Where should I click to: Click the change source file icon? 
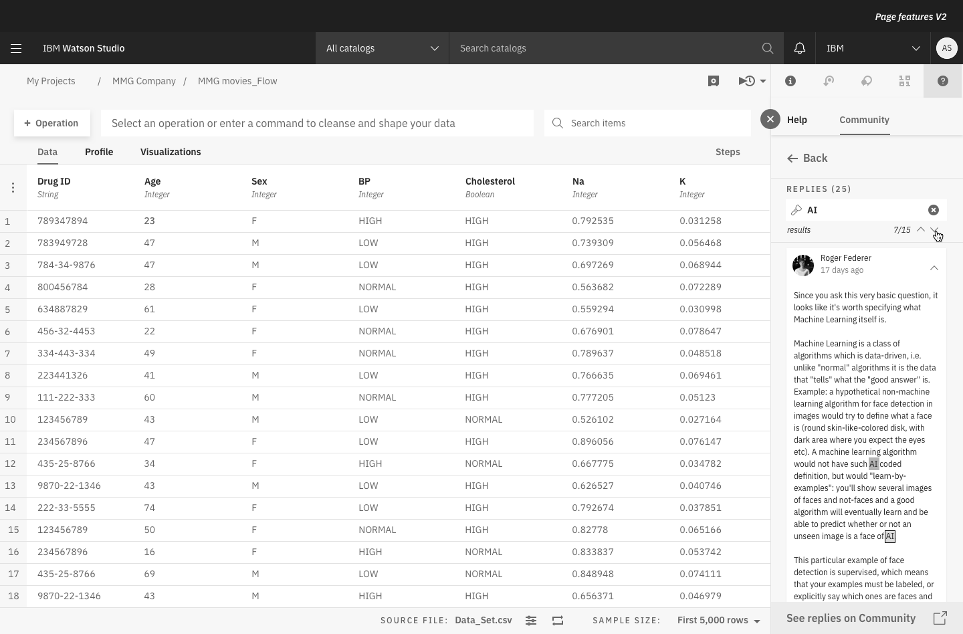coord(558,621)
